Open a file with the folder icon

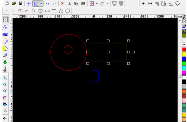(13, 4)
